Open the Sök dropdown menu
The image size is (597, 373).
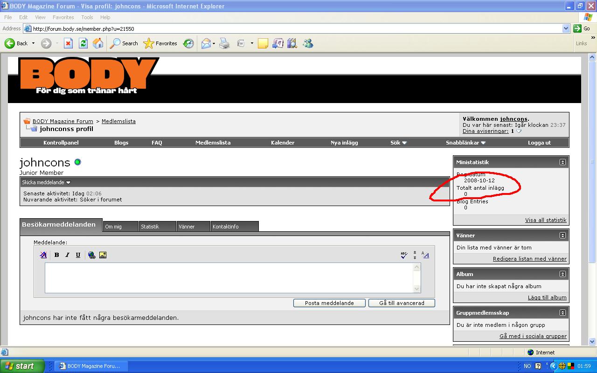[x=399, y=143]
